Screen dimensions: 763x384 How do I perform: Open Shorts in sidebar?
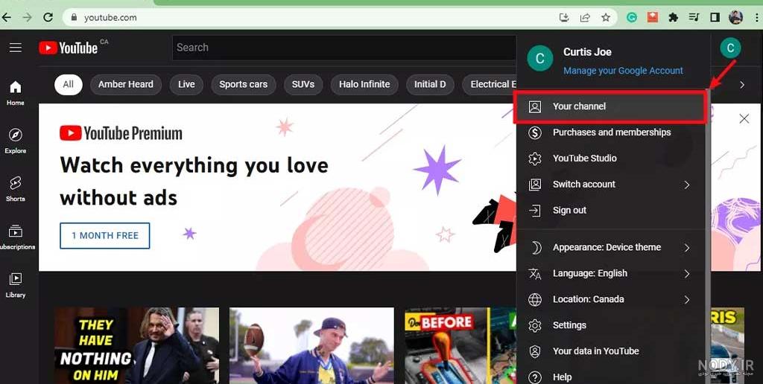pos(16,189)
